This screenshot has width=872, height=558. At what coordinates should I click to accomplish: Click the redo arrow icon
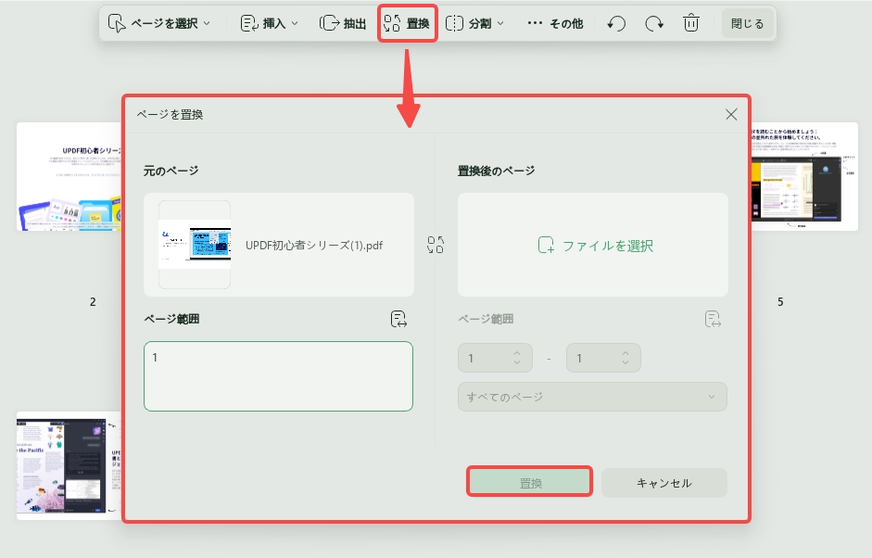654,23
